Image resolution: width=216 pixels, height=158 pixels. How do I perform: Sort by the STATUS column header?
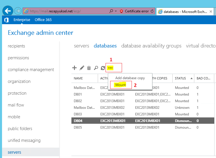(x=183, y=78)
